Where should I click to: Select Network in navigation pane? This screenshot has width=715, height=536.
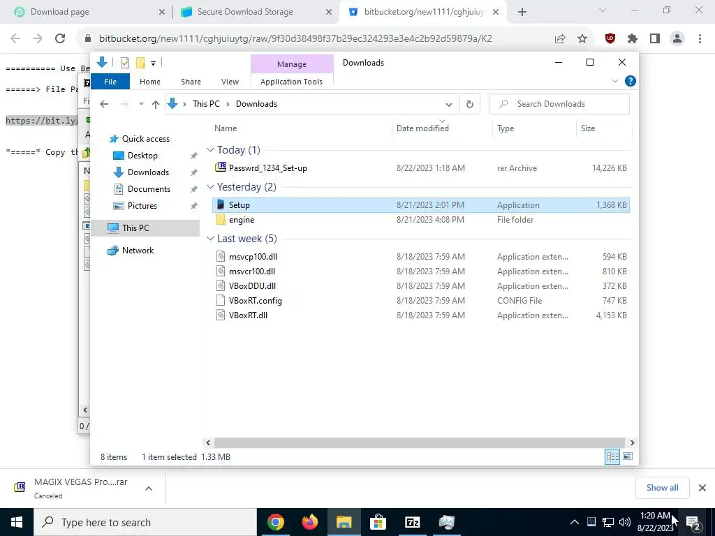138,251
